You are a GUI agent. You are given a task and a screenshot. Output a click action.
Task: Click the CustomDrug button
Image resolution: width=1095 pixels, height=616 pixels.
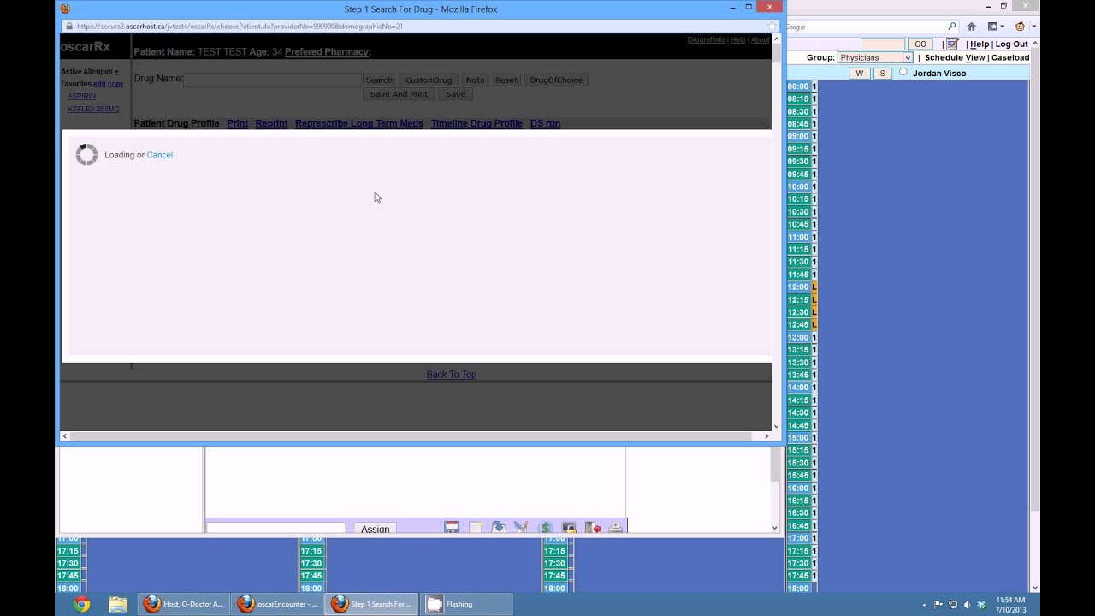tap(429, 80)
